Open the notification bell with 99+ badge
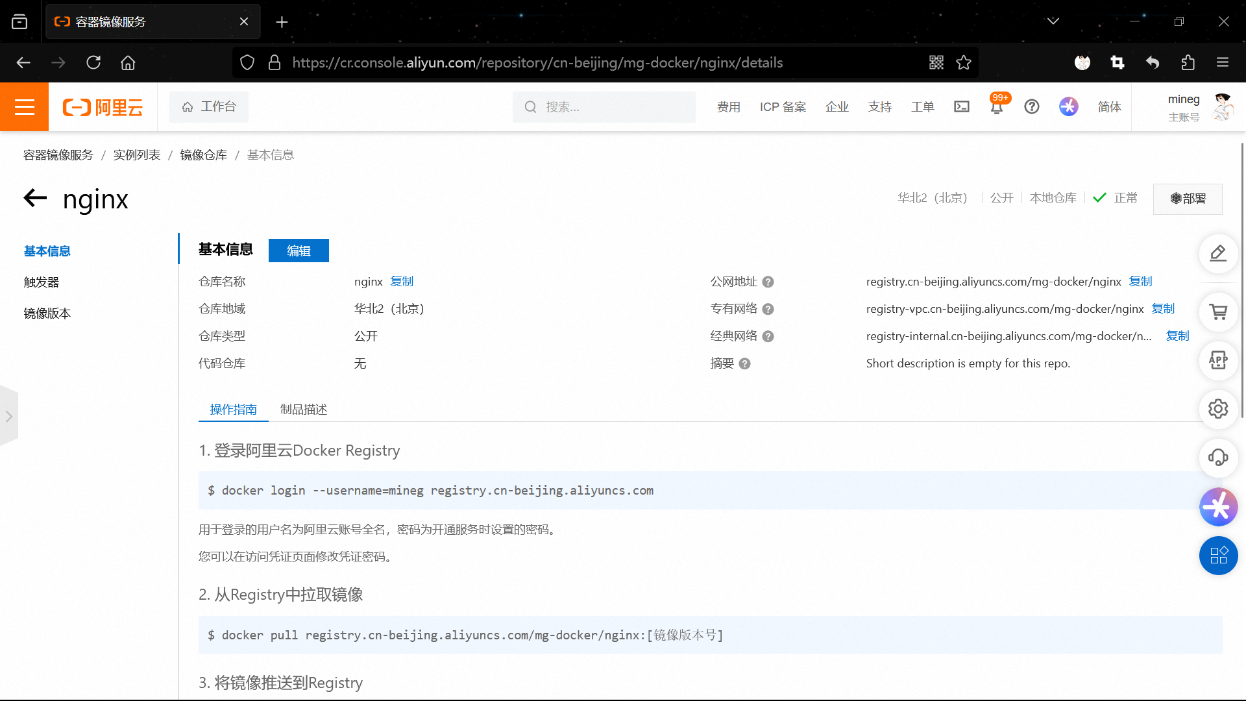Screen dimensions: 1246x701 997,106
